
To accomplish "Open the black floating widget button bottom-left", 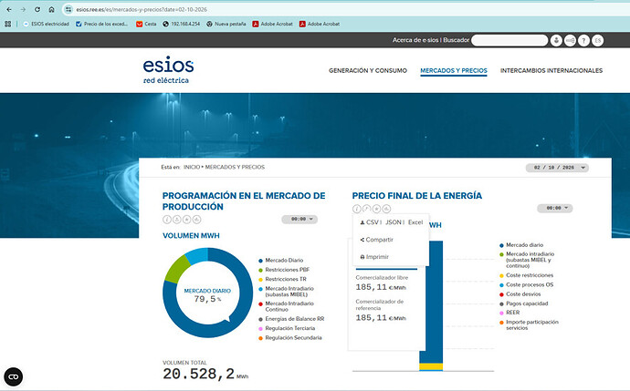I will click(14, 376).
